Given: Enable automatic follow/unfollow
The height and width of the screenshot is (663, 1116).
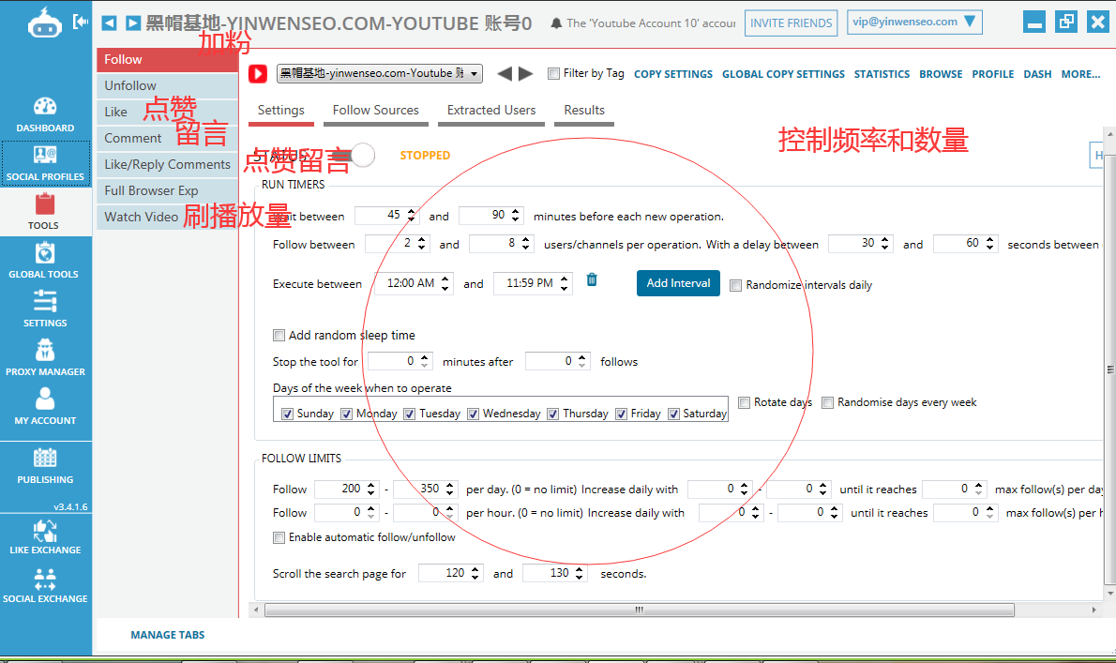Looking at the screenshot, I should [x=279, y=537].
